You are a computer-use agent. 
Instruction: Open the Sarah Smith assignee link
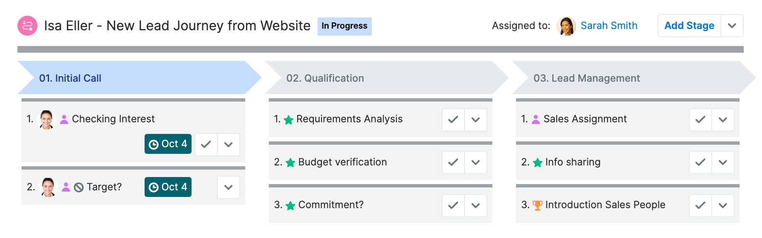609,26
